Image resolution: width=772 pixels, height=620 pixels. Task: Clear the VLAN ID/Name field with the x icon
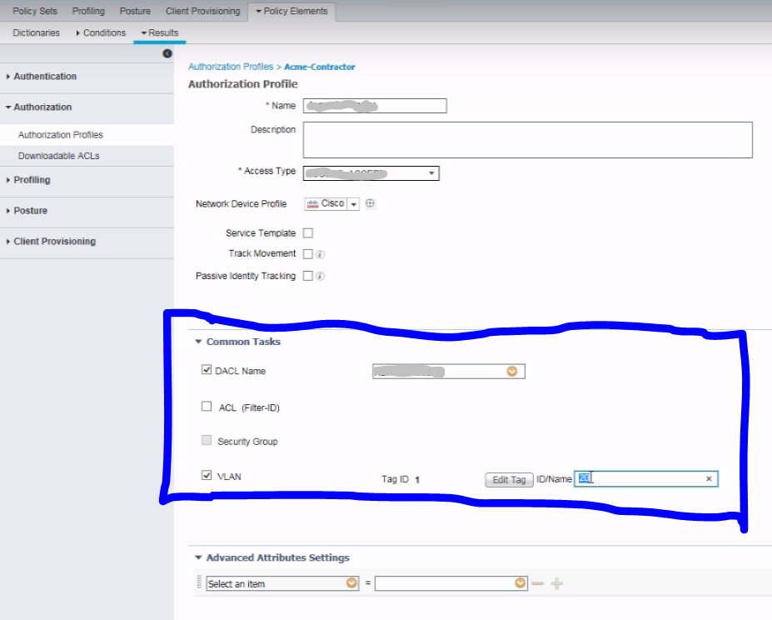[709, 478]
